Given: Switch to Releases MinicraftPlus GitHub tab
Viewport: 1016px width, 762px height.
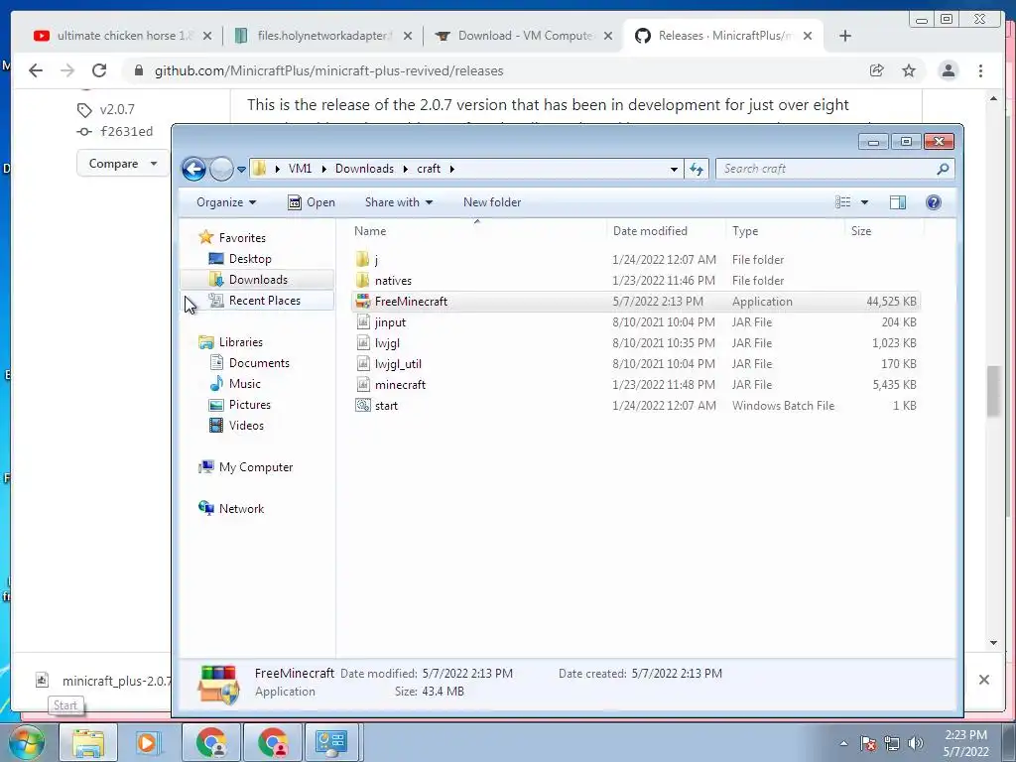Looking at the screenshot, I should (x=723, y=36).
